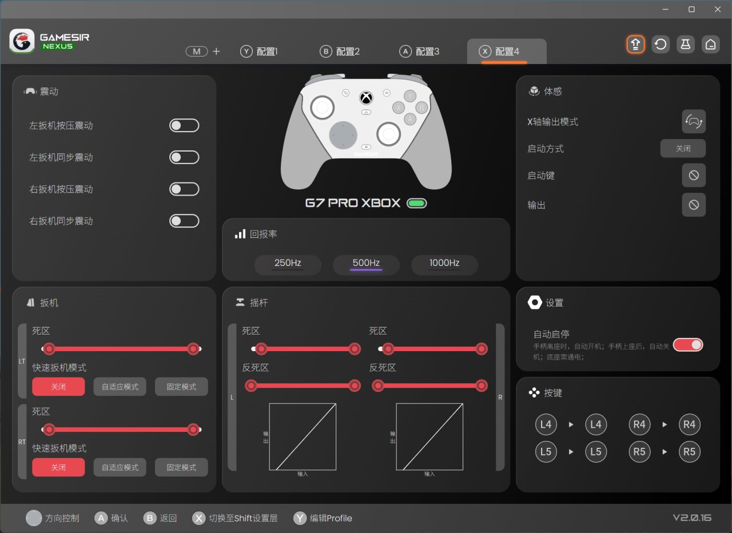The width and height of the screenshot is (732, 533).
Task: Click the 启动键 disabled icon button
Action: coord(694,175)
